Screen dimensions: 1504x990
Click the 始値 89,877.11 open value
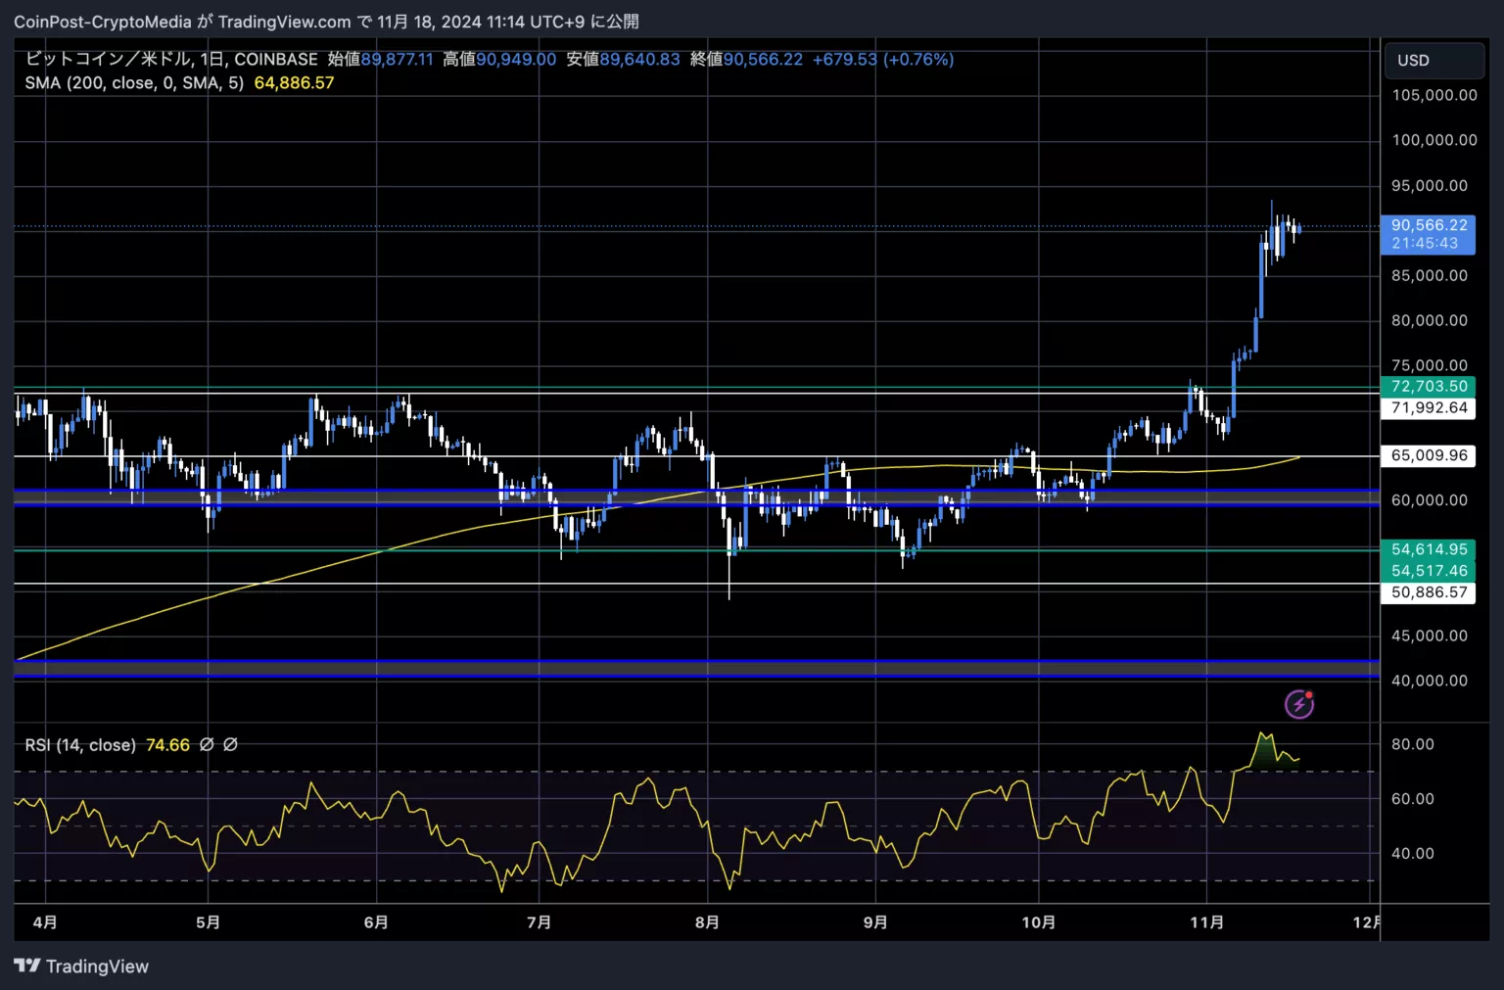tap(380, 59)
